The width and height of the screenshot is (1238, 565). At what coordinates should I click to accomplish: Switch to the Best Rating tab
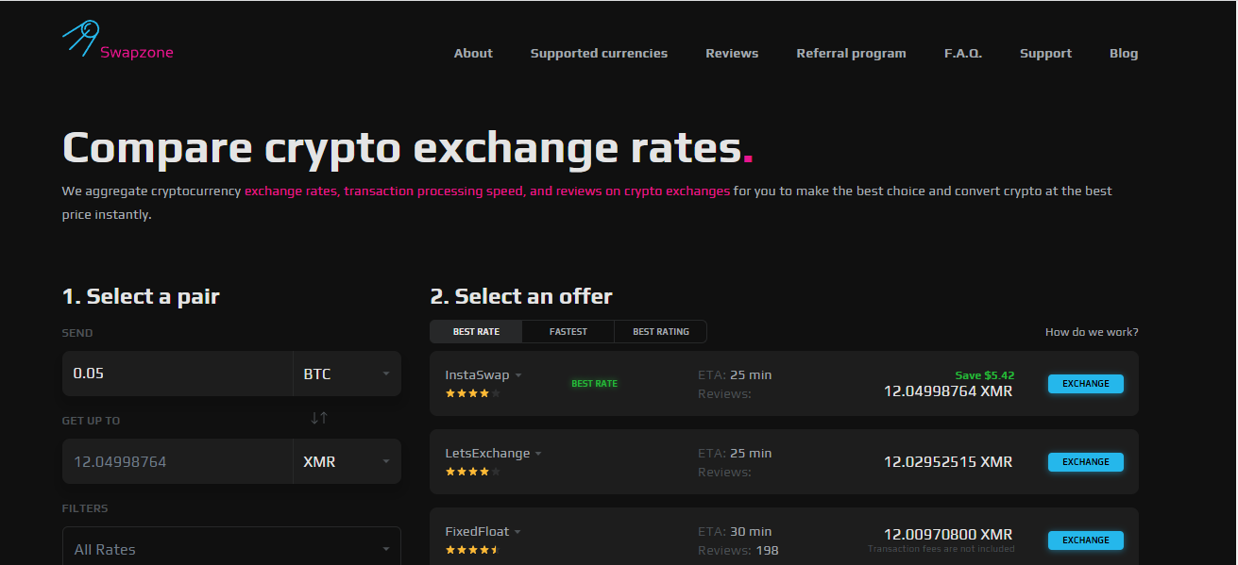660,332
